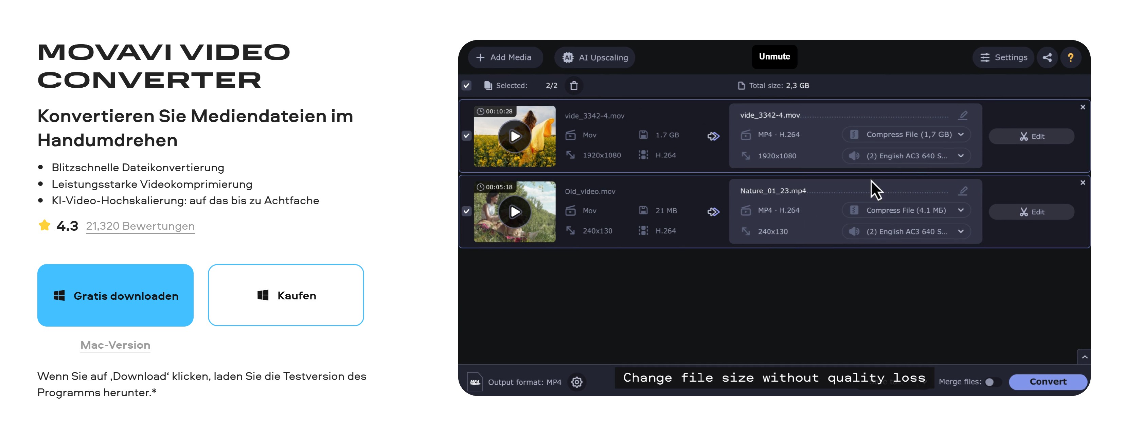Click convert arrows icon in vide_3342-4.mov row

click(x=713, y=137)
